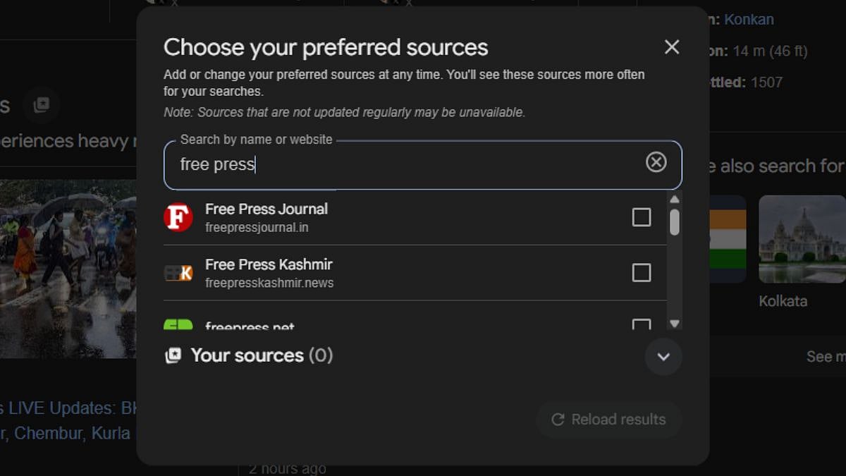Select the Free Press Journal list entry
Screen dimensions: 846x476
tap(266, 217)
